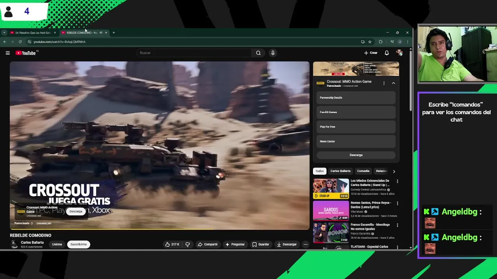This screenshot has height=279, width=497.
Task: Open the install/cast icon in address bar
Action: pos(363,42)
